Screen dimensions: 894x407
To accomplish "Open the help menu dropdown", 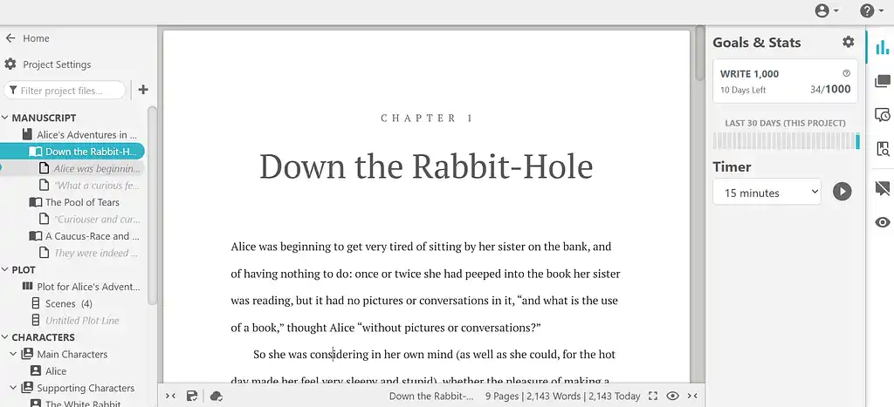I will 872,10.
